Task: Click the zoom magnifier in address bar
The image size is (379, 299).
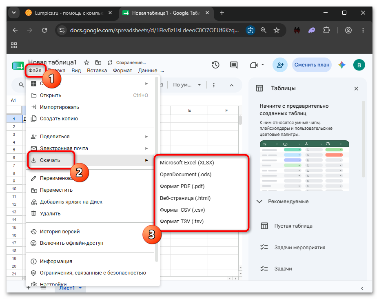Action: (x=264, y=30)
